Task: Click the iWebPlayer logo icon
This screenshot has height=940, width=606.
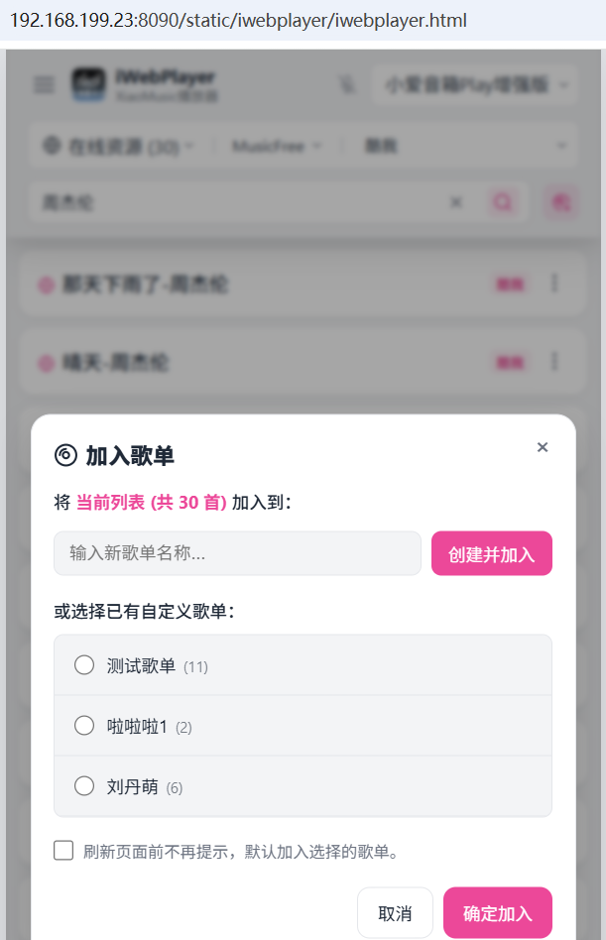Action: 89,84
